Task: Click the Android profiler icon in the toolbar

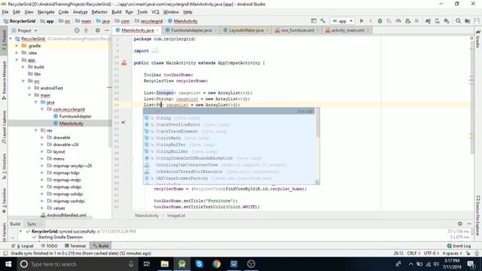Action: tap(398, 21)
